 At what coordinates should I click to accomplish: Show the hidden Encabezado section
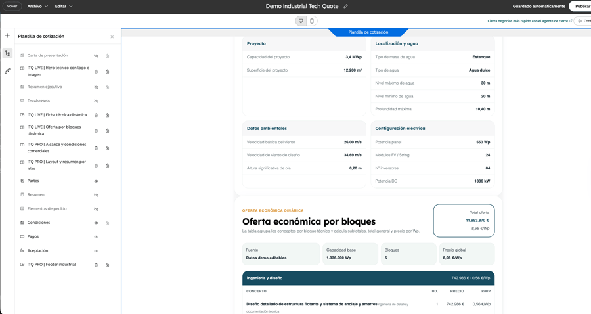click(x=96, y=101)
